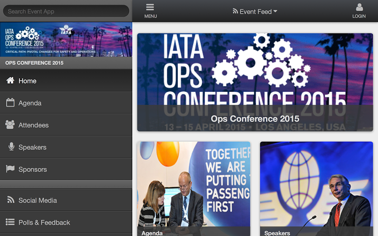
Task: Open the Agenda menu item
Action: [x=66, y=103]
